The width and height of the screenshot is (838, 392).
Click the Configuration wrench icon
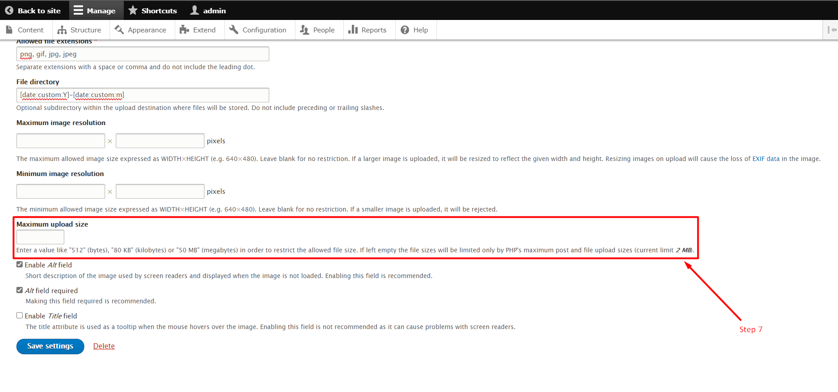pyautogui.click(x=234, y=30)
